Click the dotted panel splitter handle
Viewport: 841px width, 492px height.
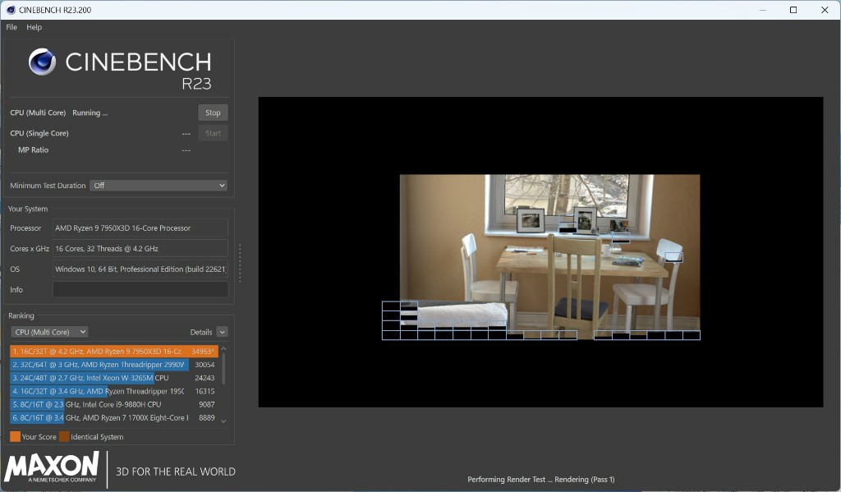pyautogui.click(x=240, y=263)
